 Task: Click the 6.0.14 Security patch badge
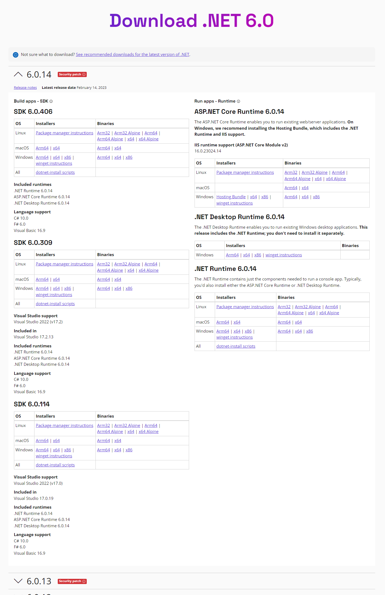(x=72, y=74)
